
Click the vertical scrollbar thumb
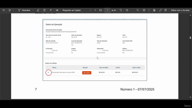pos(190,38)
